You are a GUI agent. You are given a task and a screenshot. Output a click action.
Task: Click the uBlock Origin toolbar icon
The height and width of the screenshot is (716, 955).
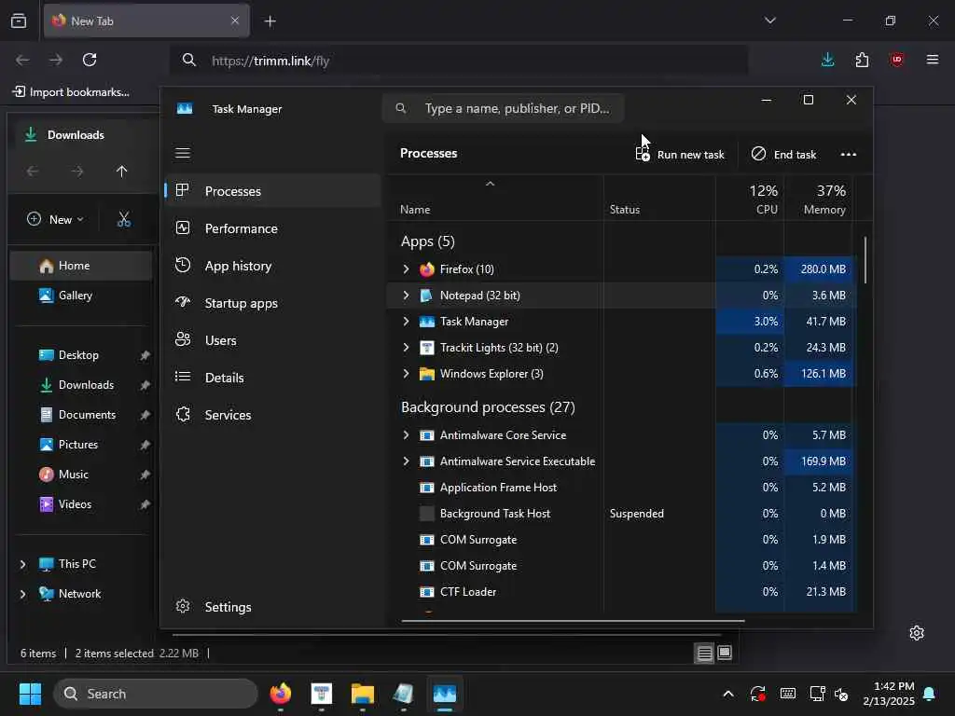click(896, 60)
